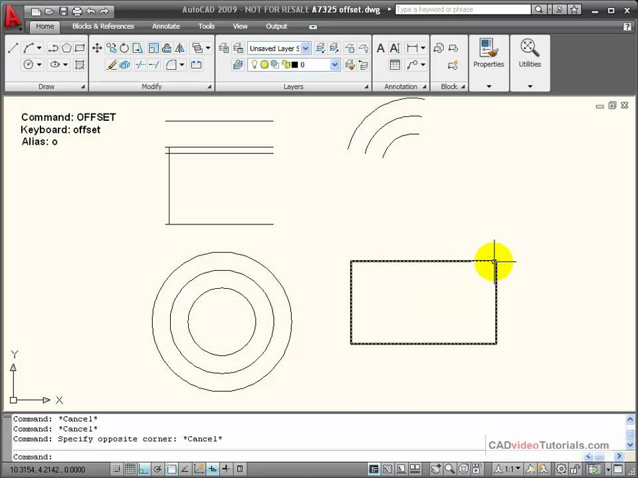Select the Multiline Text tool
The height and width of the screenshot is (478, 638).
coord(380,48)
